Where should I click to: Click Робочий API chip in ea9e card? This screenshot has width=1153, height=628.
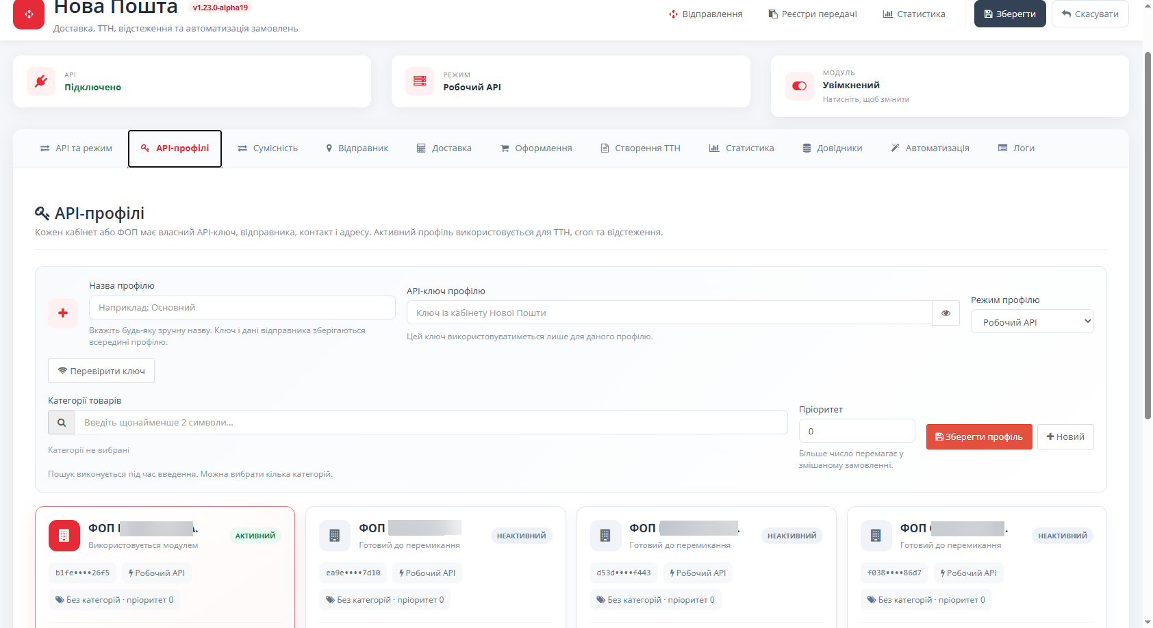(427, 573)
